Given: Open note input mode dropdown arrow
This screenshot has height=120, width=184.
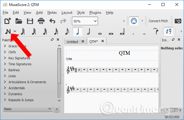Looking at the screenshot, I should pos(15,31).
